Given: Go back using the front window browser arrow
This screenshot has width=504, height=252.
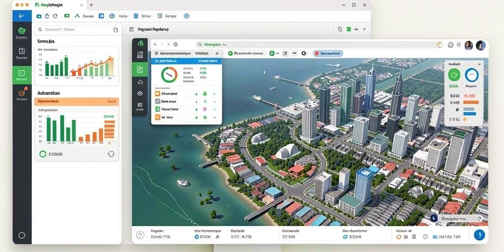Looking at the screenshot, I should pyautogui.click(x=156, y=44).
